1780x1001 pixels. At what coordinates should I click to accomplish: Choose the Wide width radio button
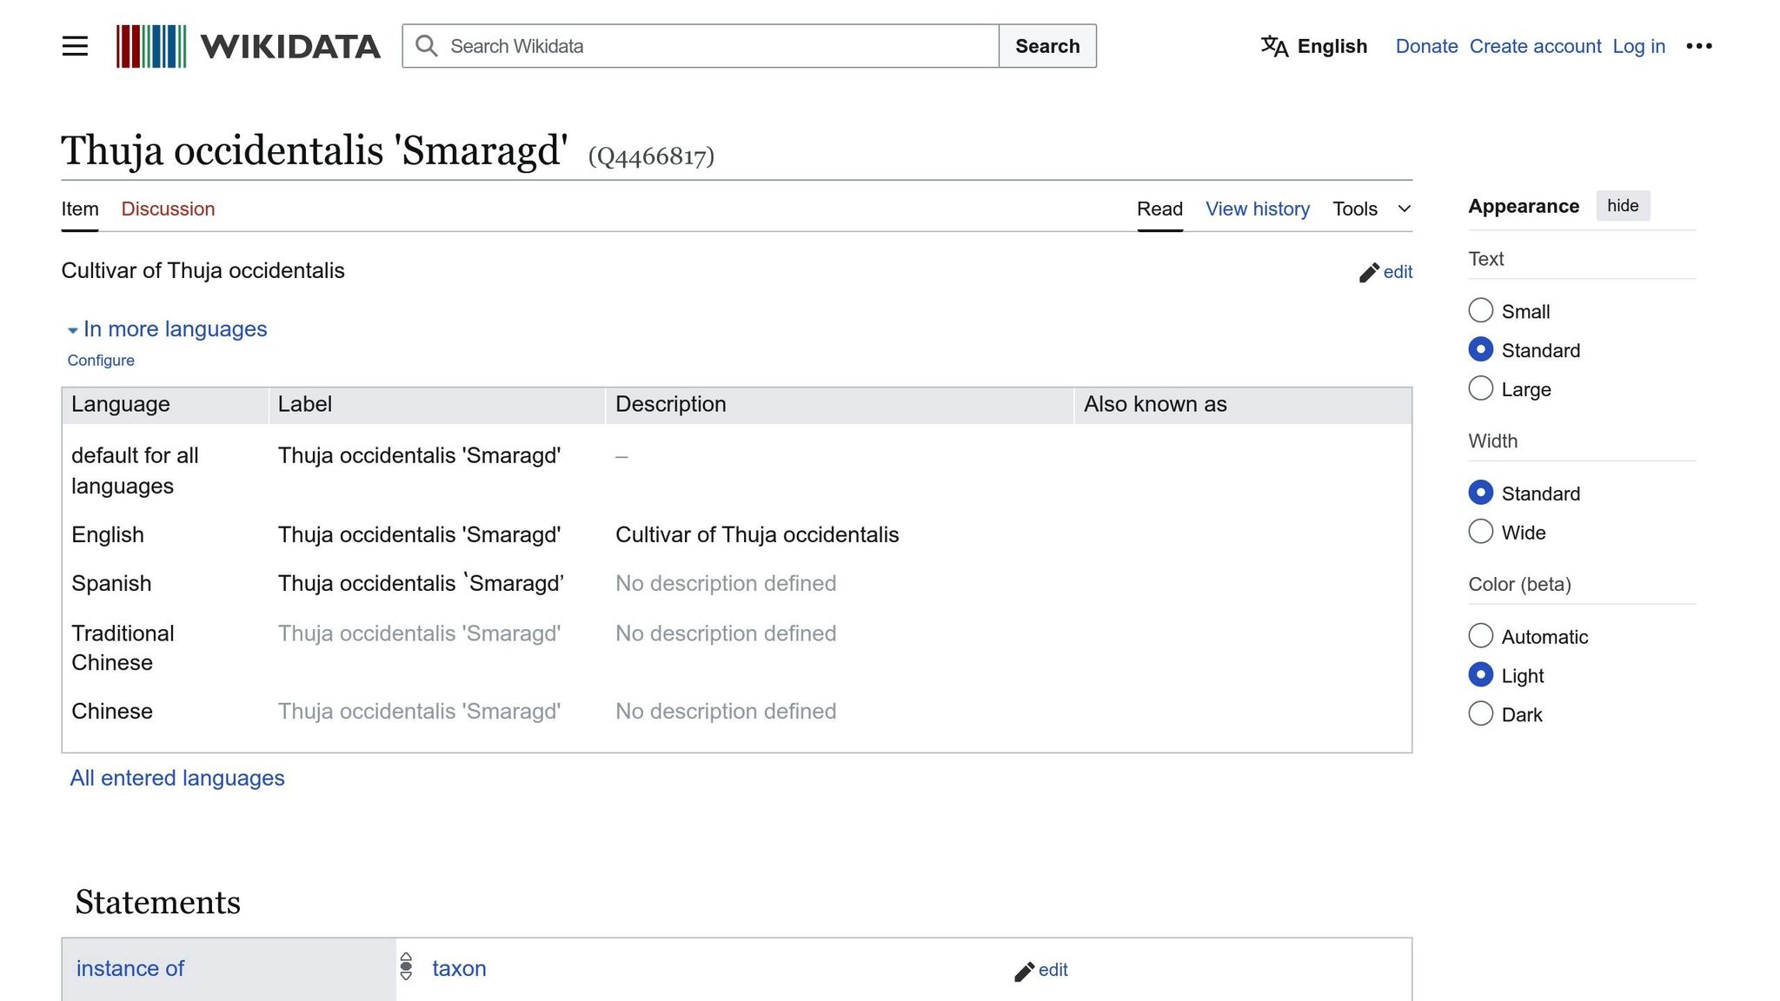pyautogui.click(x=1481, y=531)
